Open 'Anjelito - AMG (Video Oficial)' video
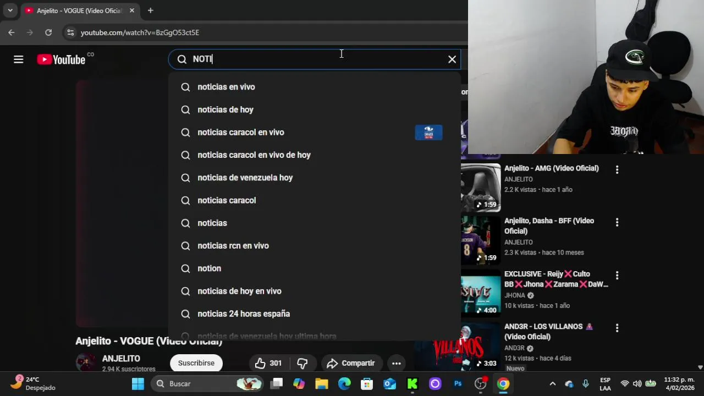 tap(551, 168)
